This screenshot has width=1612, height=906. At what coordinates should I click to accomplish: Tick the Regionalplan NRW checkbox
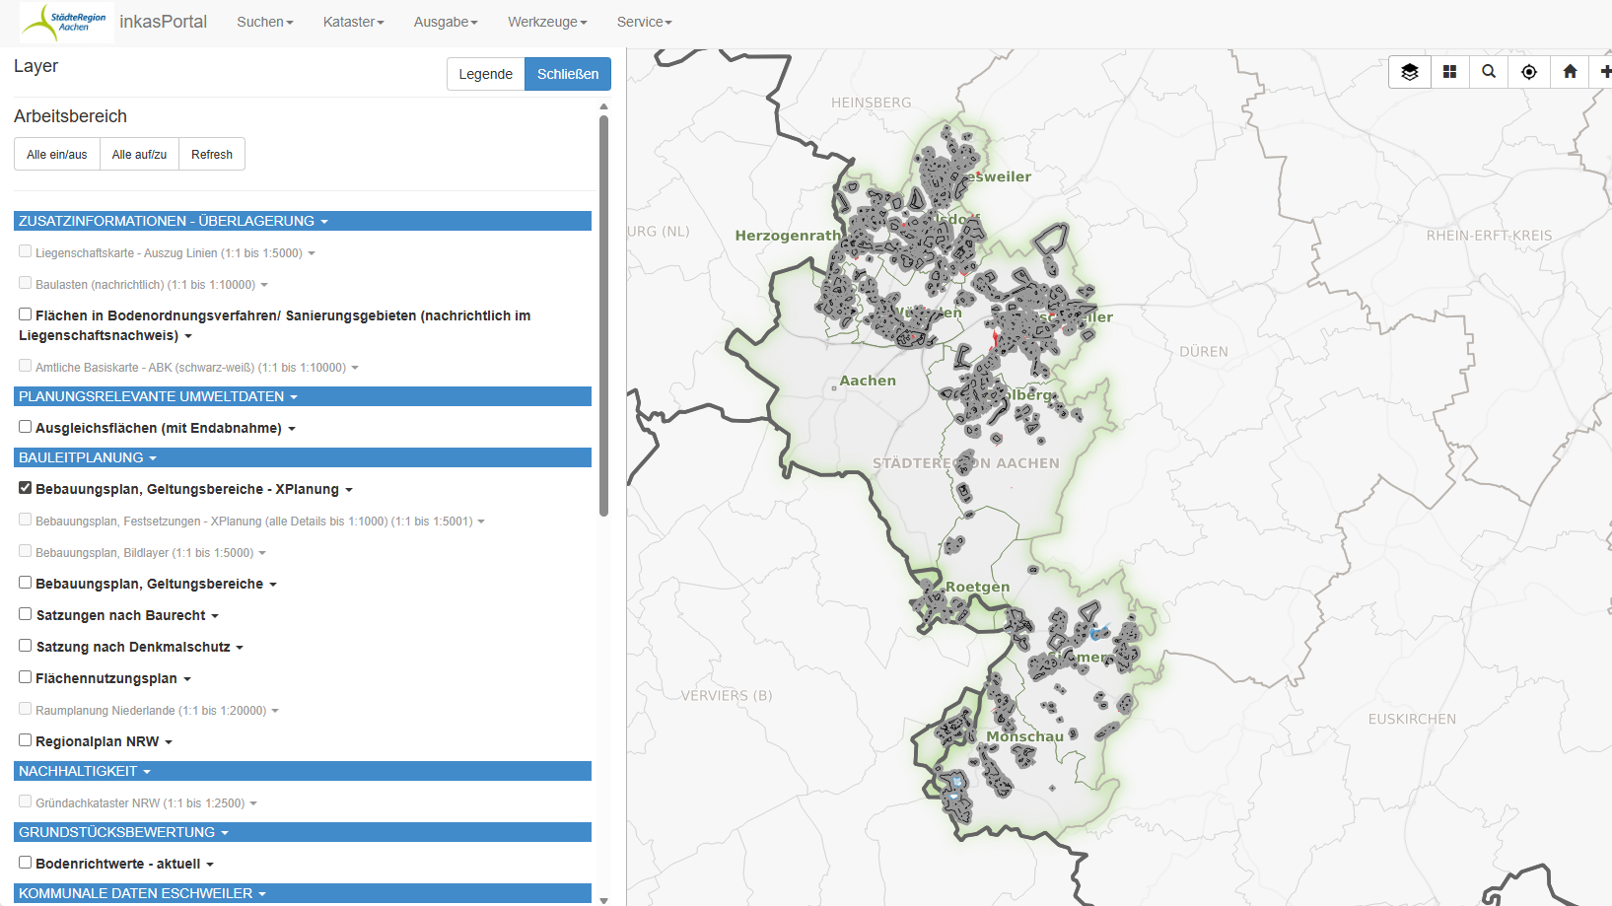(x=26, y=740)
